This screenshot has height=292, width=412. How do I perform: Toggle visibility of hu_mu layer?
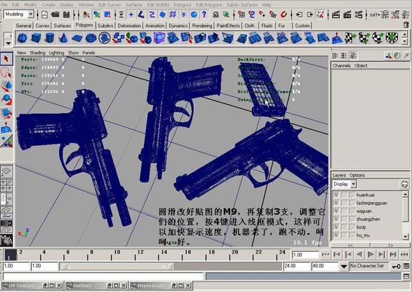(x=336, y=235)
